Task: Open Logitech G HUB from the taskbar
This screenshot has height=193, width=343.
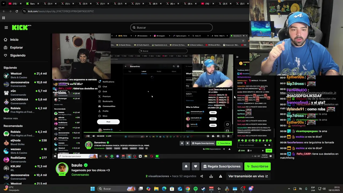Action: [219, 189]
